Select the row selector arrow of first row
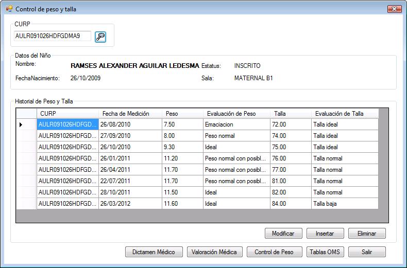 (x=26, y=124)
